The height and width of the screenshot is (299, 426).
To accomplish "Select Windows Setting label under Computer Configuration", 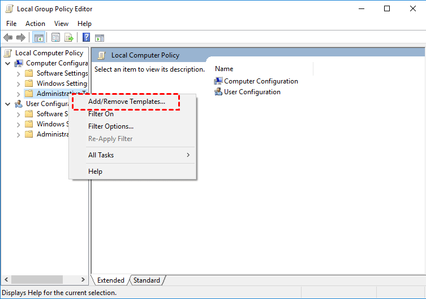I will click(x=62, y=83).
